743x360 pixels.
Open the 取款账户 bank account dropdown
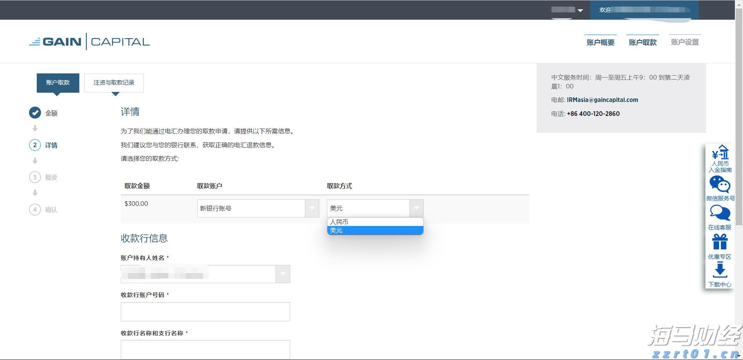312,208
